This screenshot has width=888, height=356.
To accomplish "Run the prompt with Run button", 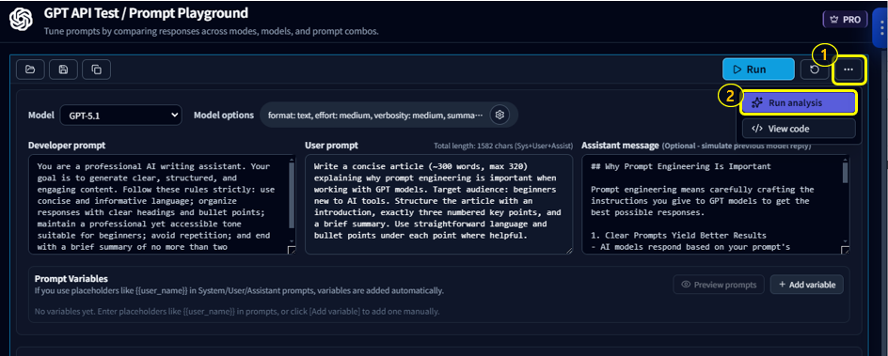I will (758, 70).
